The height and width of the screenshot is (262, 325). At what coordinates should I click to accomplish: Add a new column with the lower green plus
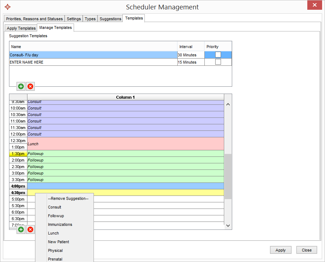[x=21, y=229]
